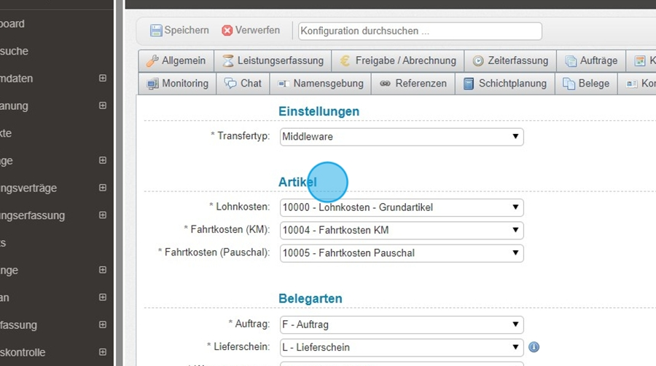Open the Allgemein wrench tab

click(x=176, y=61)
